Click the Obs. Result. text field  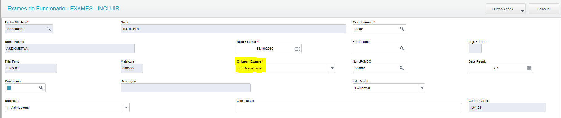[x=350, y=108]
